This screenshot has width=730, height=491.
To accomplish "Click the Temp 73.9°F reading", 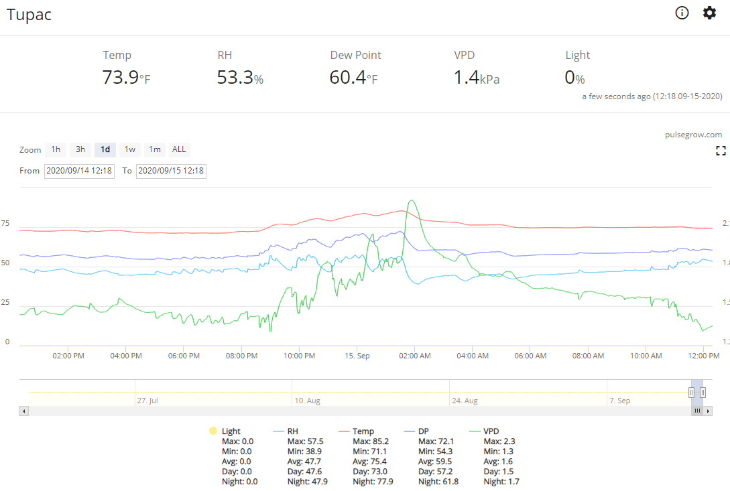I will pos(126,77).
